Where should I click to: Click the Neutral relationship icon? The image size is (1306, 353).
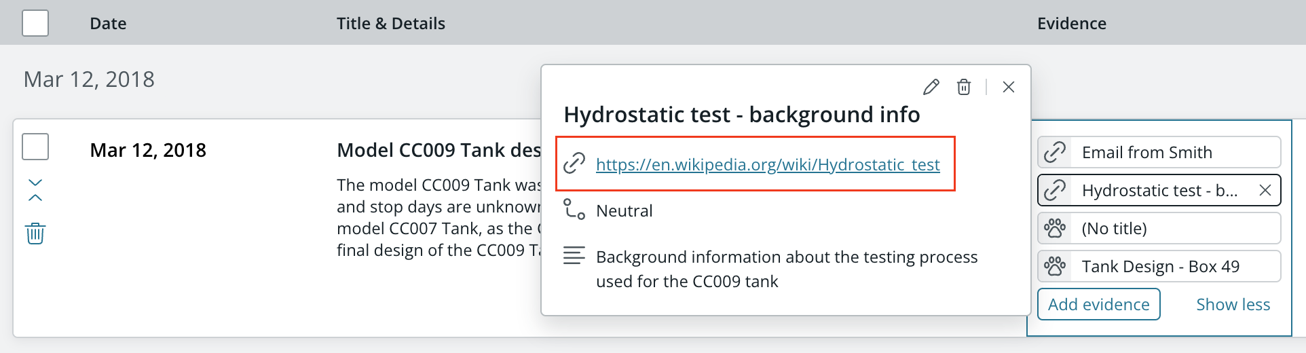574,209
